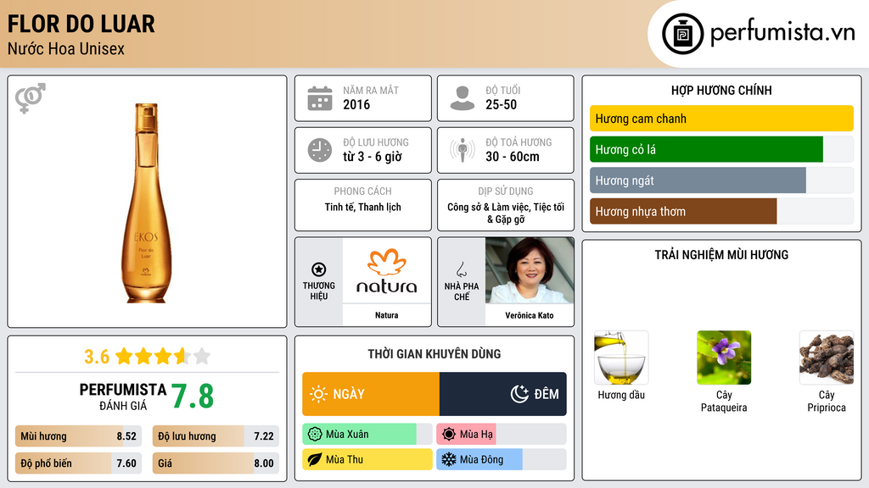This screenshot has width=869, height=488.
Task: Click the orange Ngày daytime bar
Action: (x=371, y=394)
